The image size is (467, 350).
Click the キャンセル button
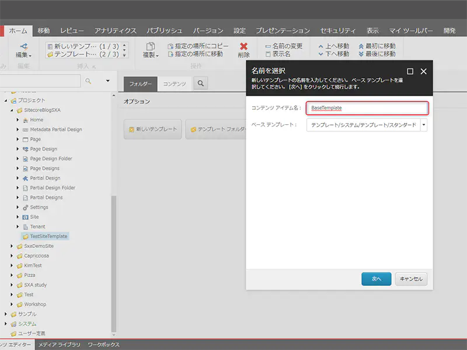(x=411, y=279)
